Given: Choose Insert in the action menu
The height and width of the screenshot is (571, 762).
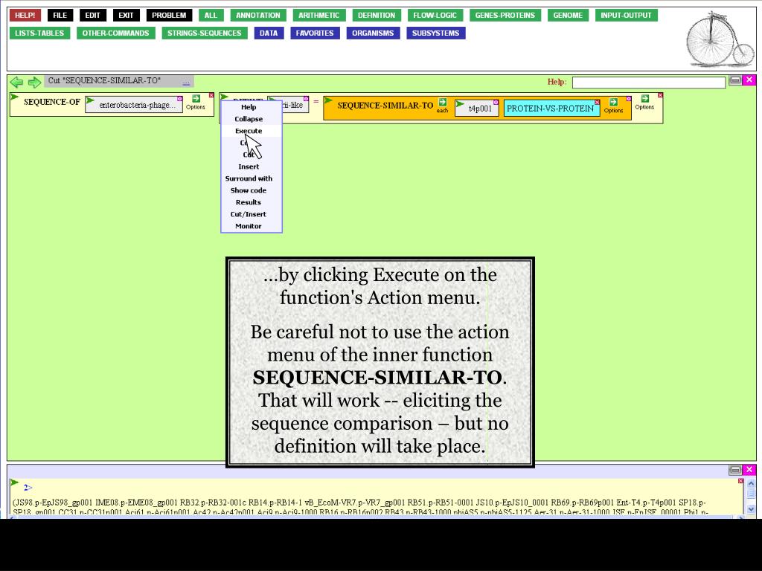Looking at the screenshot, I should (249, 167).
